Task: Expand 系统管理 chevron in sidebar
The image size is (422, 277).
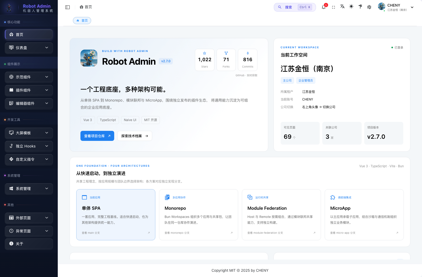Action: [x=47, y=189]
